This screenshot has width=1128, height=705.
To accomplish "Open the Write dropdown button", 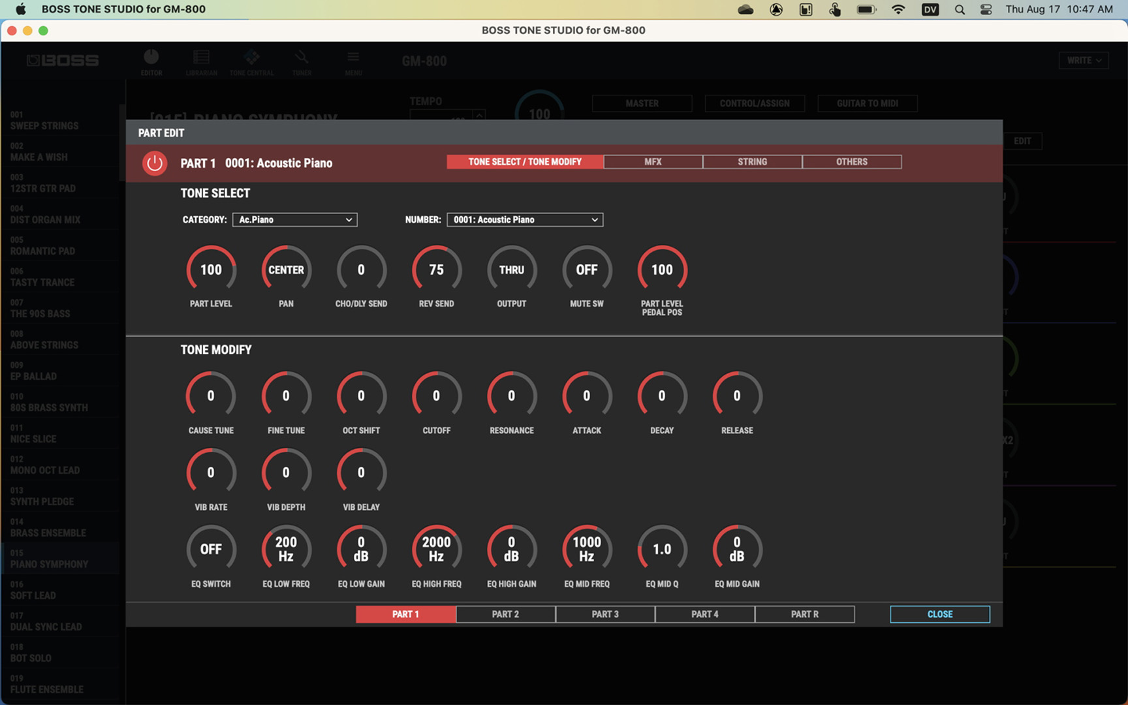I will pos(1084,60).
